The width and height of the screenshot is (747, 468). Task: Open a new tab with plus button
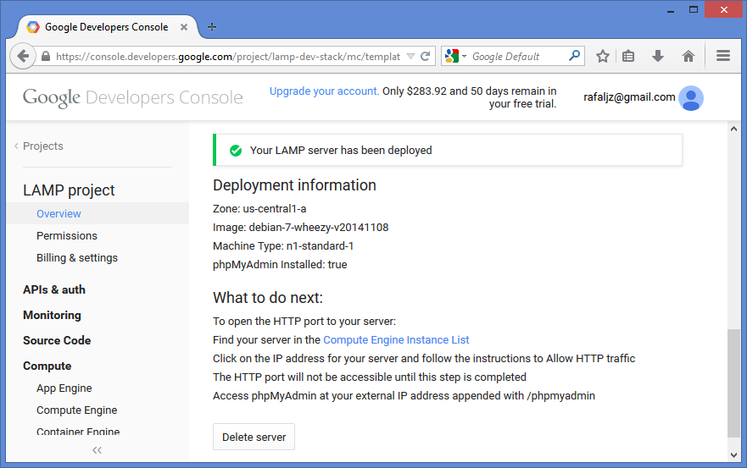pos(212,27)
